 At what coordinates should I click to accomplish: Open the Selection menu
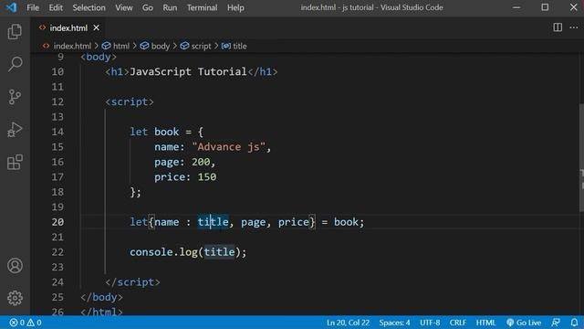click(x=89, y=7)
